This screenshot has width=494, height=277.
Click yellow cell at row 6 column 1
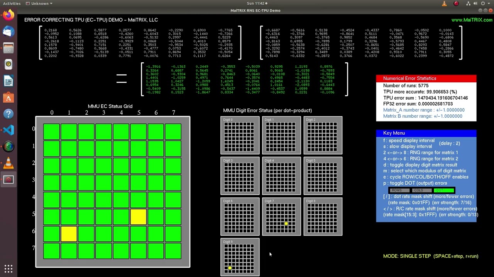pyautogui.click(x=69, y=234)
